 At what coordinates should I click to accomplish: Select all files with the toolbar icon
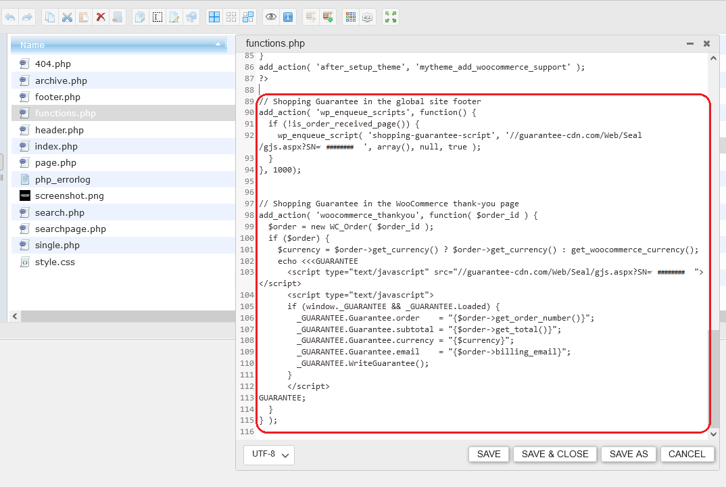[x=214, y=18]
